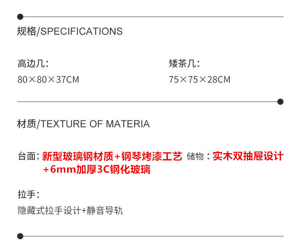
Task: Click red text 实木双抽屉设计
Action: point(248,156)
